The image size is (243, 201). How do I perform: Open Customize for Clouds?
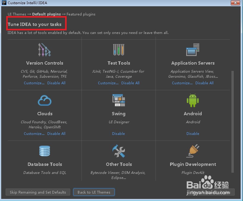pyautogui.click(x=34, y=134)
